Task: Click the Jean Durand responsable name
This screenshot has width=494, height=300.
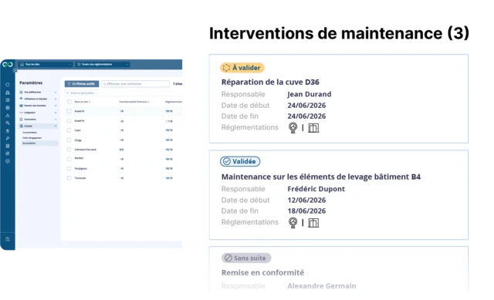Action: [x=310, y=94]
